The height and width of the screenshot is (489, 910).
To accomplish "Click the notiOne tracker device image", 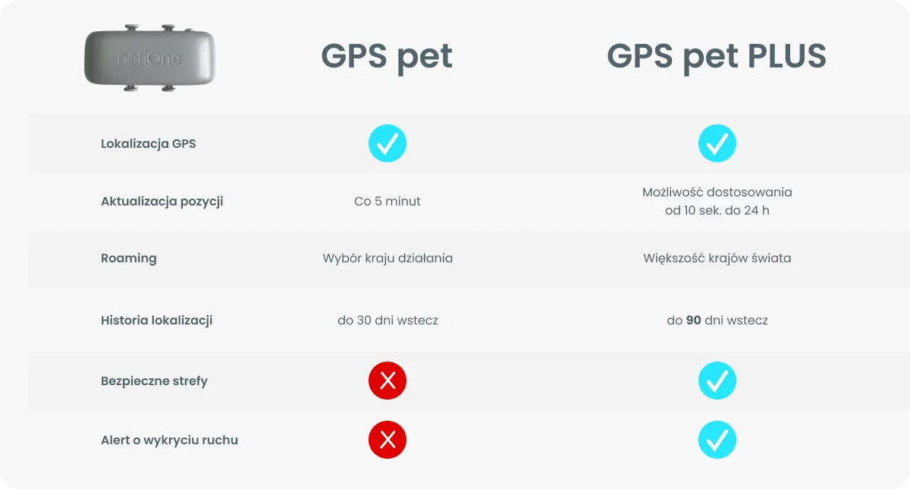I will [x=149, y=58].
